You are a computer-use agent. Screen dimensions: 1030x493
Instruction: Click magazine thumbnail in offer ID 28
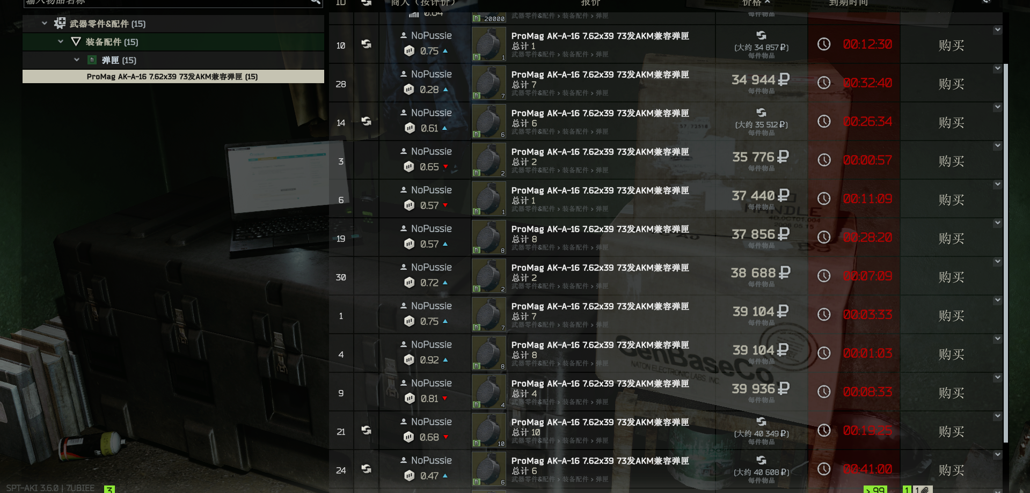point(489,83)
